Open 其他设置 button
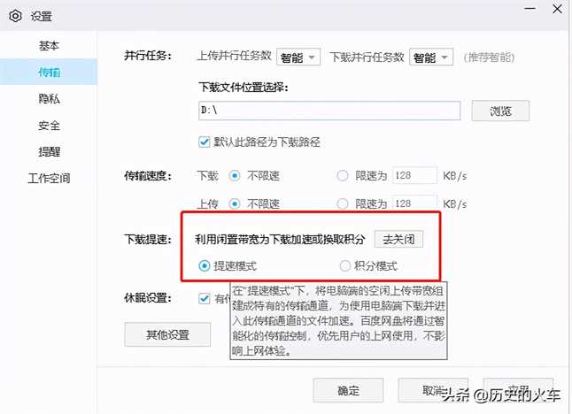Screen dimensions: 572x414 (167, 334)
